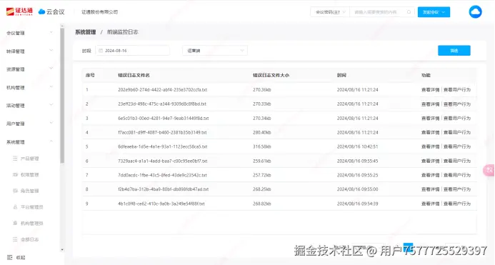Open the dropdown next to the date field
The width and height of the screenshot is (495, 265).
[215, 51]
